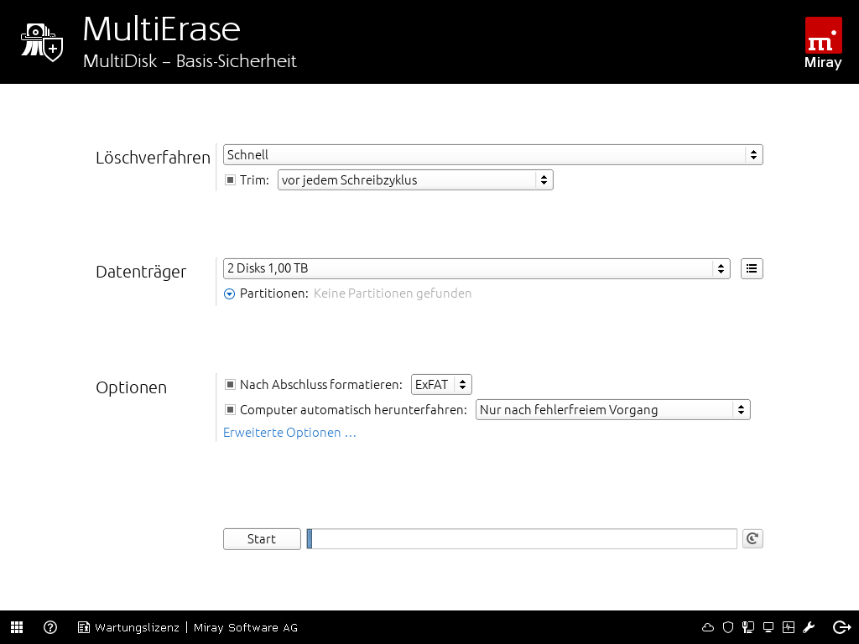Open the ExFAT file system dropdown
The width and height of the screenshot is (859, 644).
click(x=441, y=385)
